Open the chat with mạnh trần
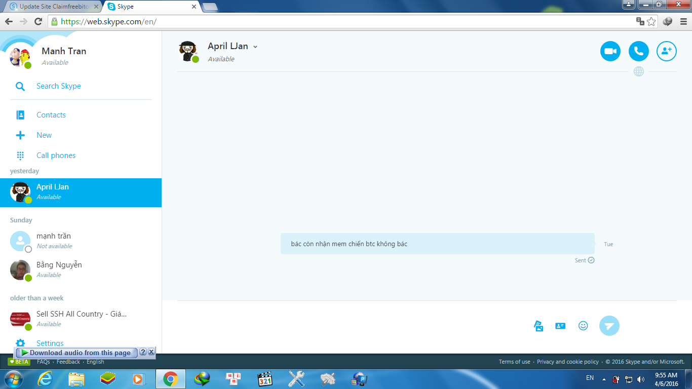 tap(81, 241)
